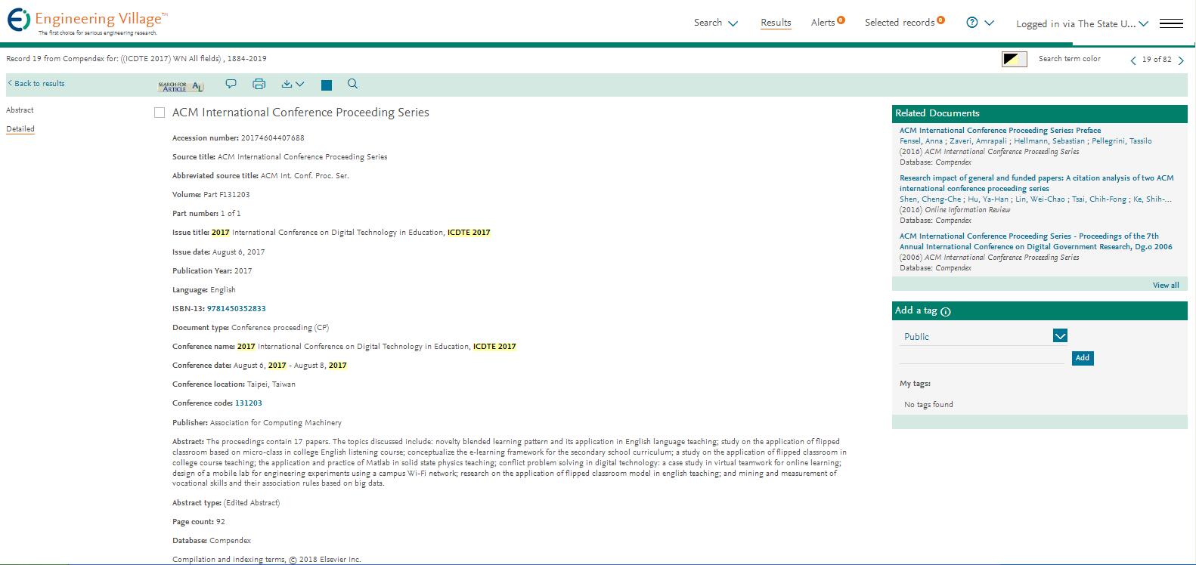Screen dimensions: 1196x565
Task: Click the Page count value 92
Action: coord(221,522)
